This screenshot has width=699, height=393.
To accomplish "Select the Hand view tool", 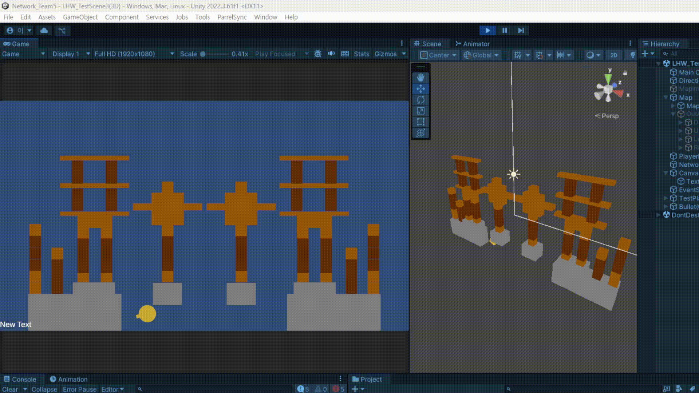I will click(420, 78).
